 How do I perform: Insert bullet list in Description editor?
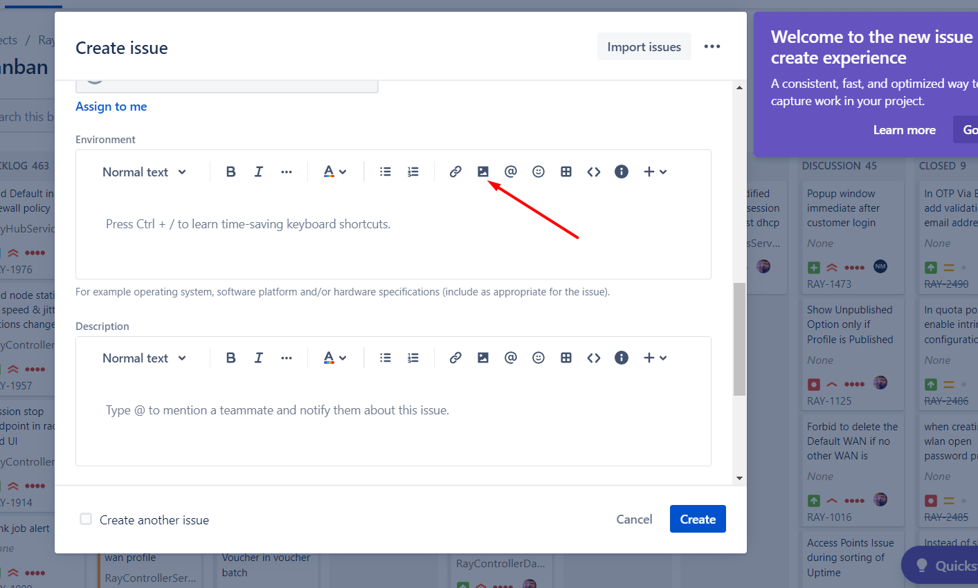[386, 358]
